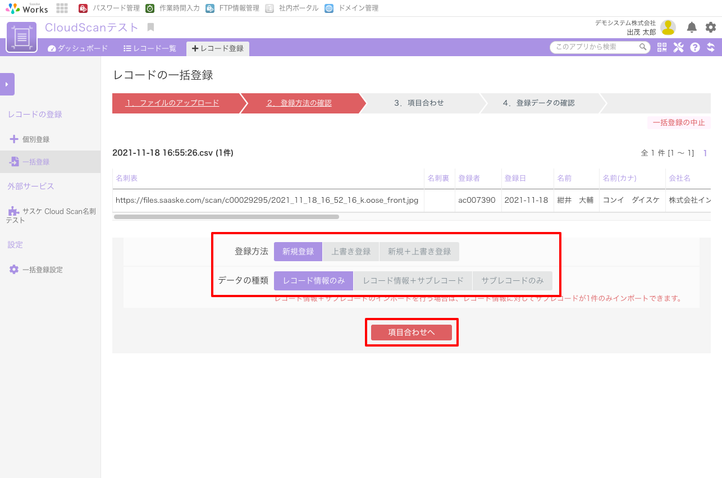Click the sync arrows icon
Screen dimensions: 722x478
point(711,47)
